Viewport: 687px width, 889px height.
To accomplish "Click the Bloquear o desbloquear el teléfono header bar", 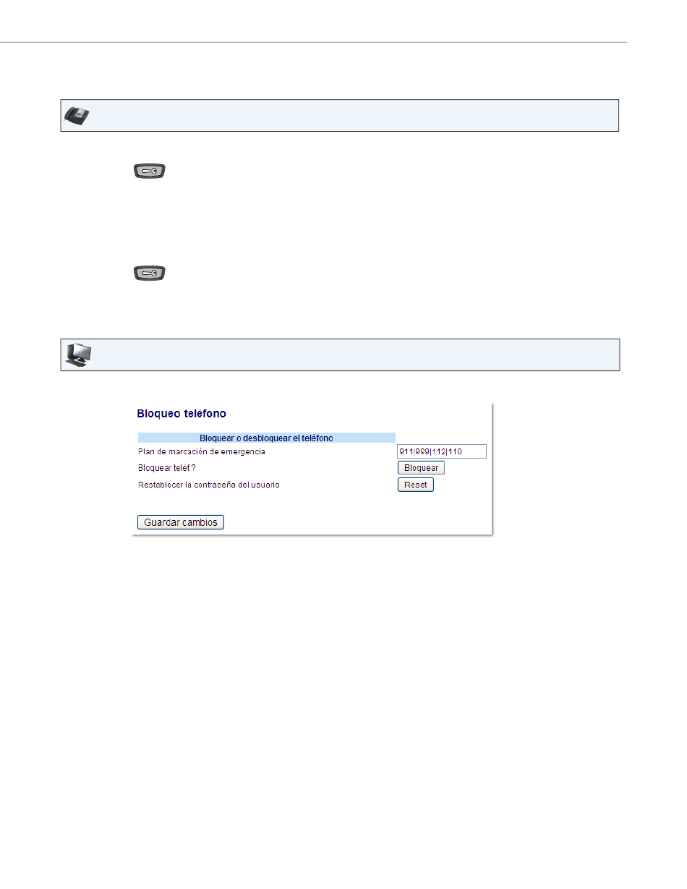I will coord(267,438).
